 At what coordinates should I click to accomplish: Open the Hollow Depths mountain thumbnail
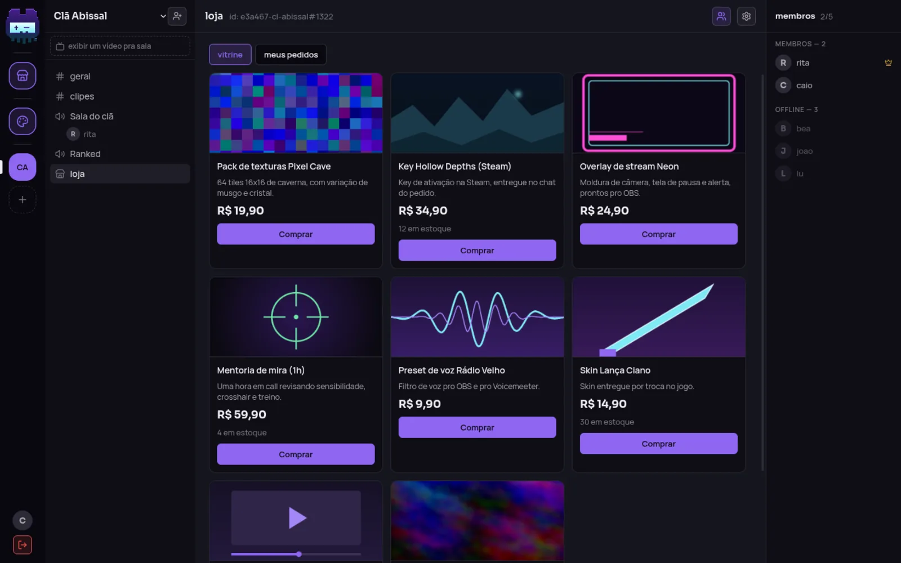click(477, 113)
